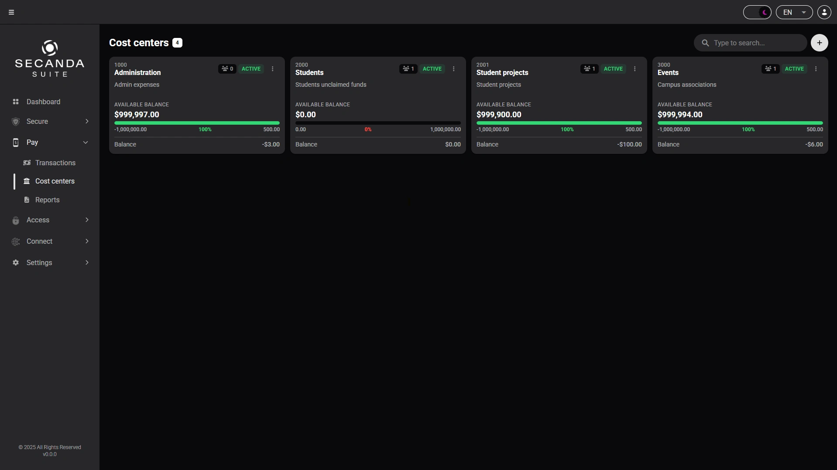The width and height of the screenshot is (837, 470).
Task: Open Events card three-dot menu
Action: 816,69
